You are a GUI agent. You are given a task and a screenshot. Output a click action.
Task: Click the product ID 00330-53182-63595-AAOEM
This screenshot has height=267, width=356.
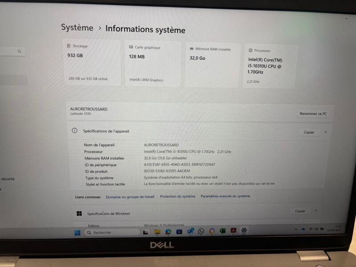(167, 171)
